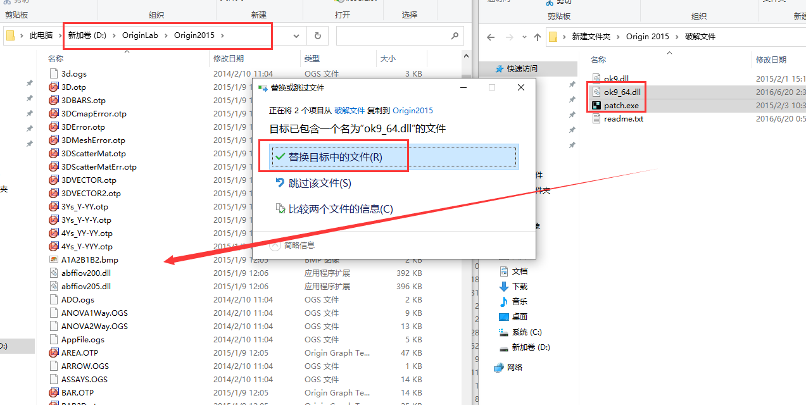The image size is (806, 405).
Task: Navigate to 此电脑 in the address bar
Action: pos(41,35)
